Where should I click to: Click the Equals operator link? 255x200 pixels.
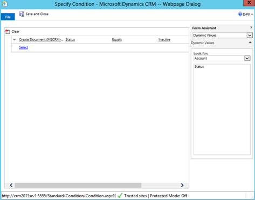coord(117,40)
